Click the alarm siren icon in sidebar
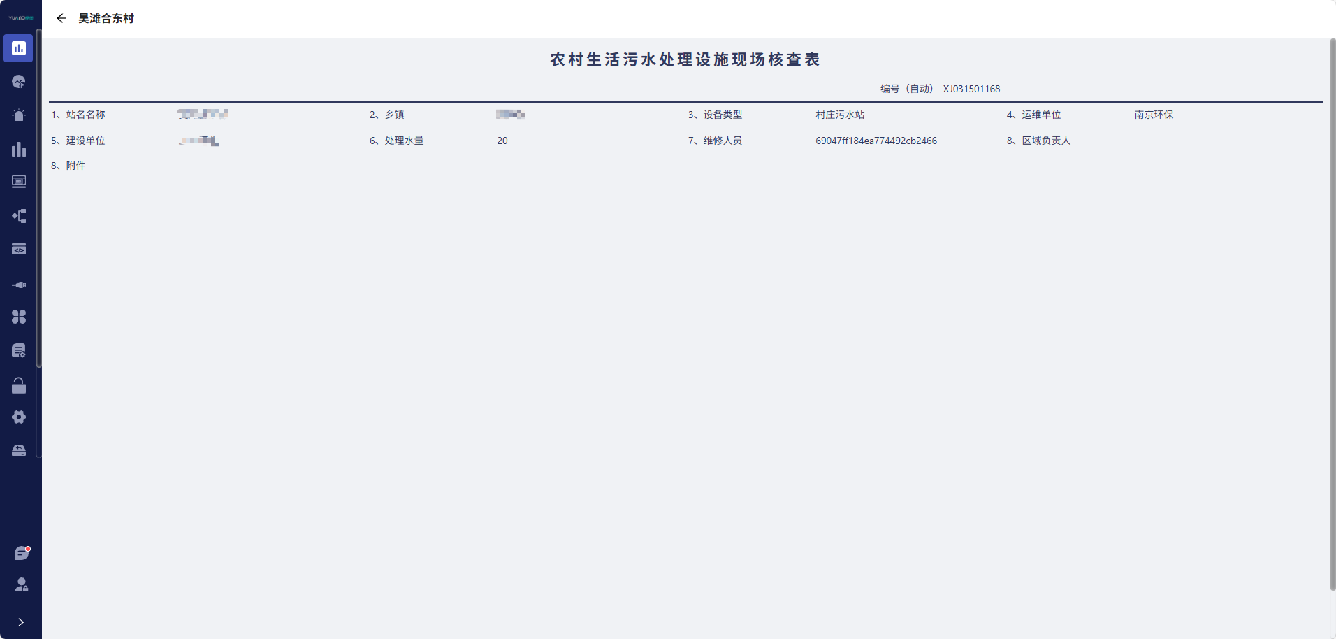Screen dimensions: 1336x639 click(19, 116)
